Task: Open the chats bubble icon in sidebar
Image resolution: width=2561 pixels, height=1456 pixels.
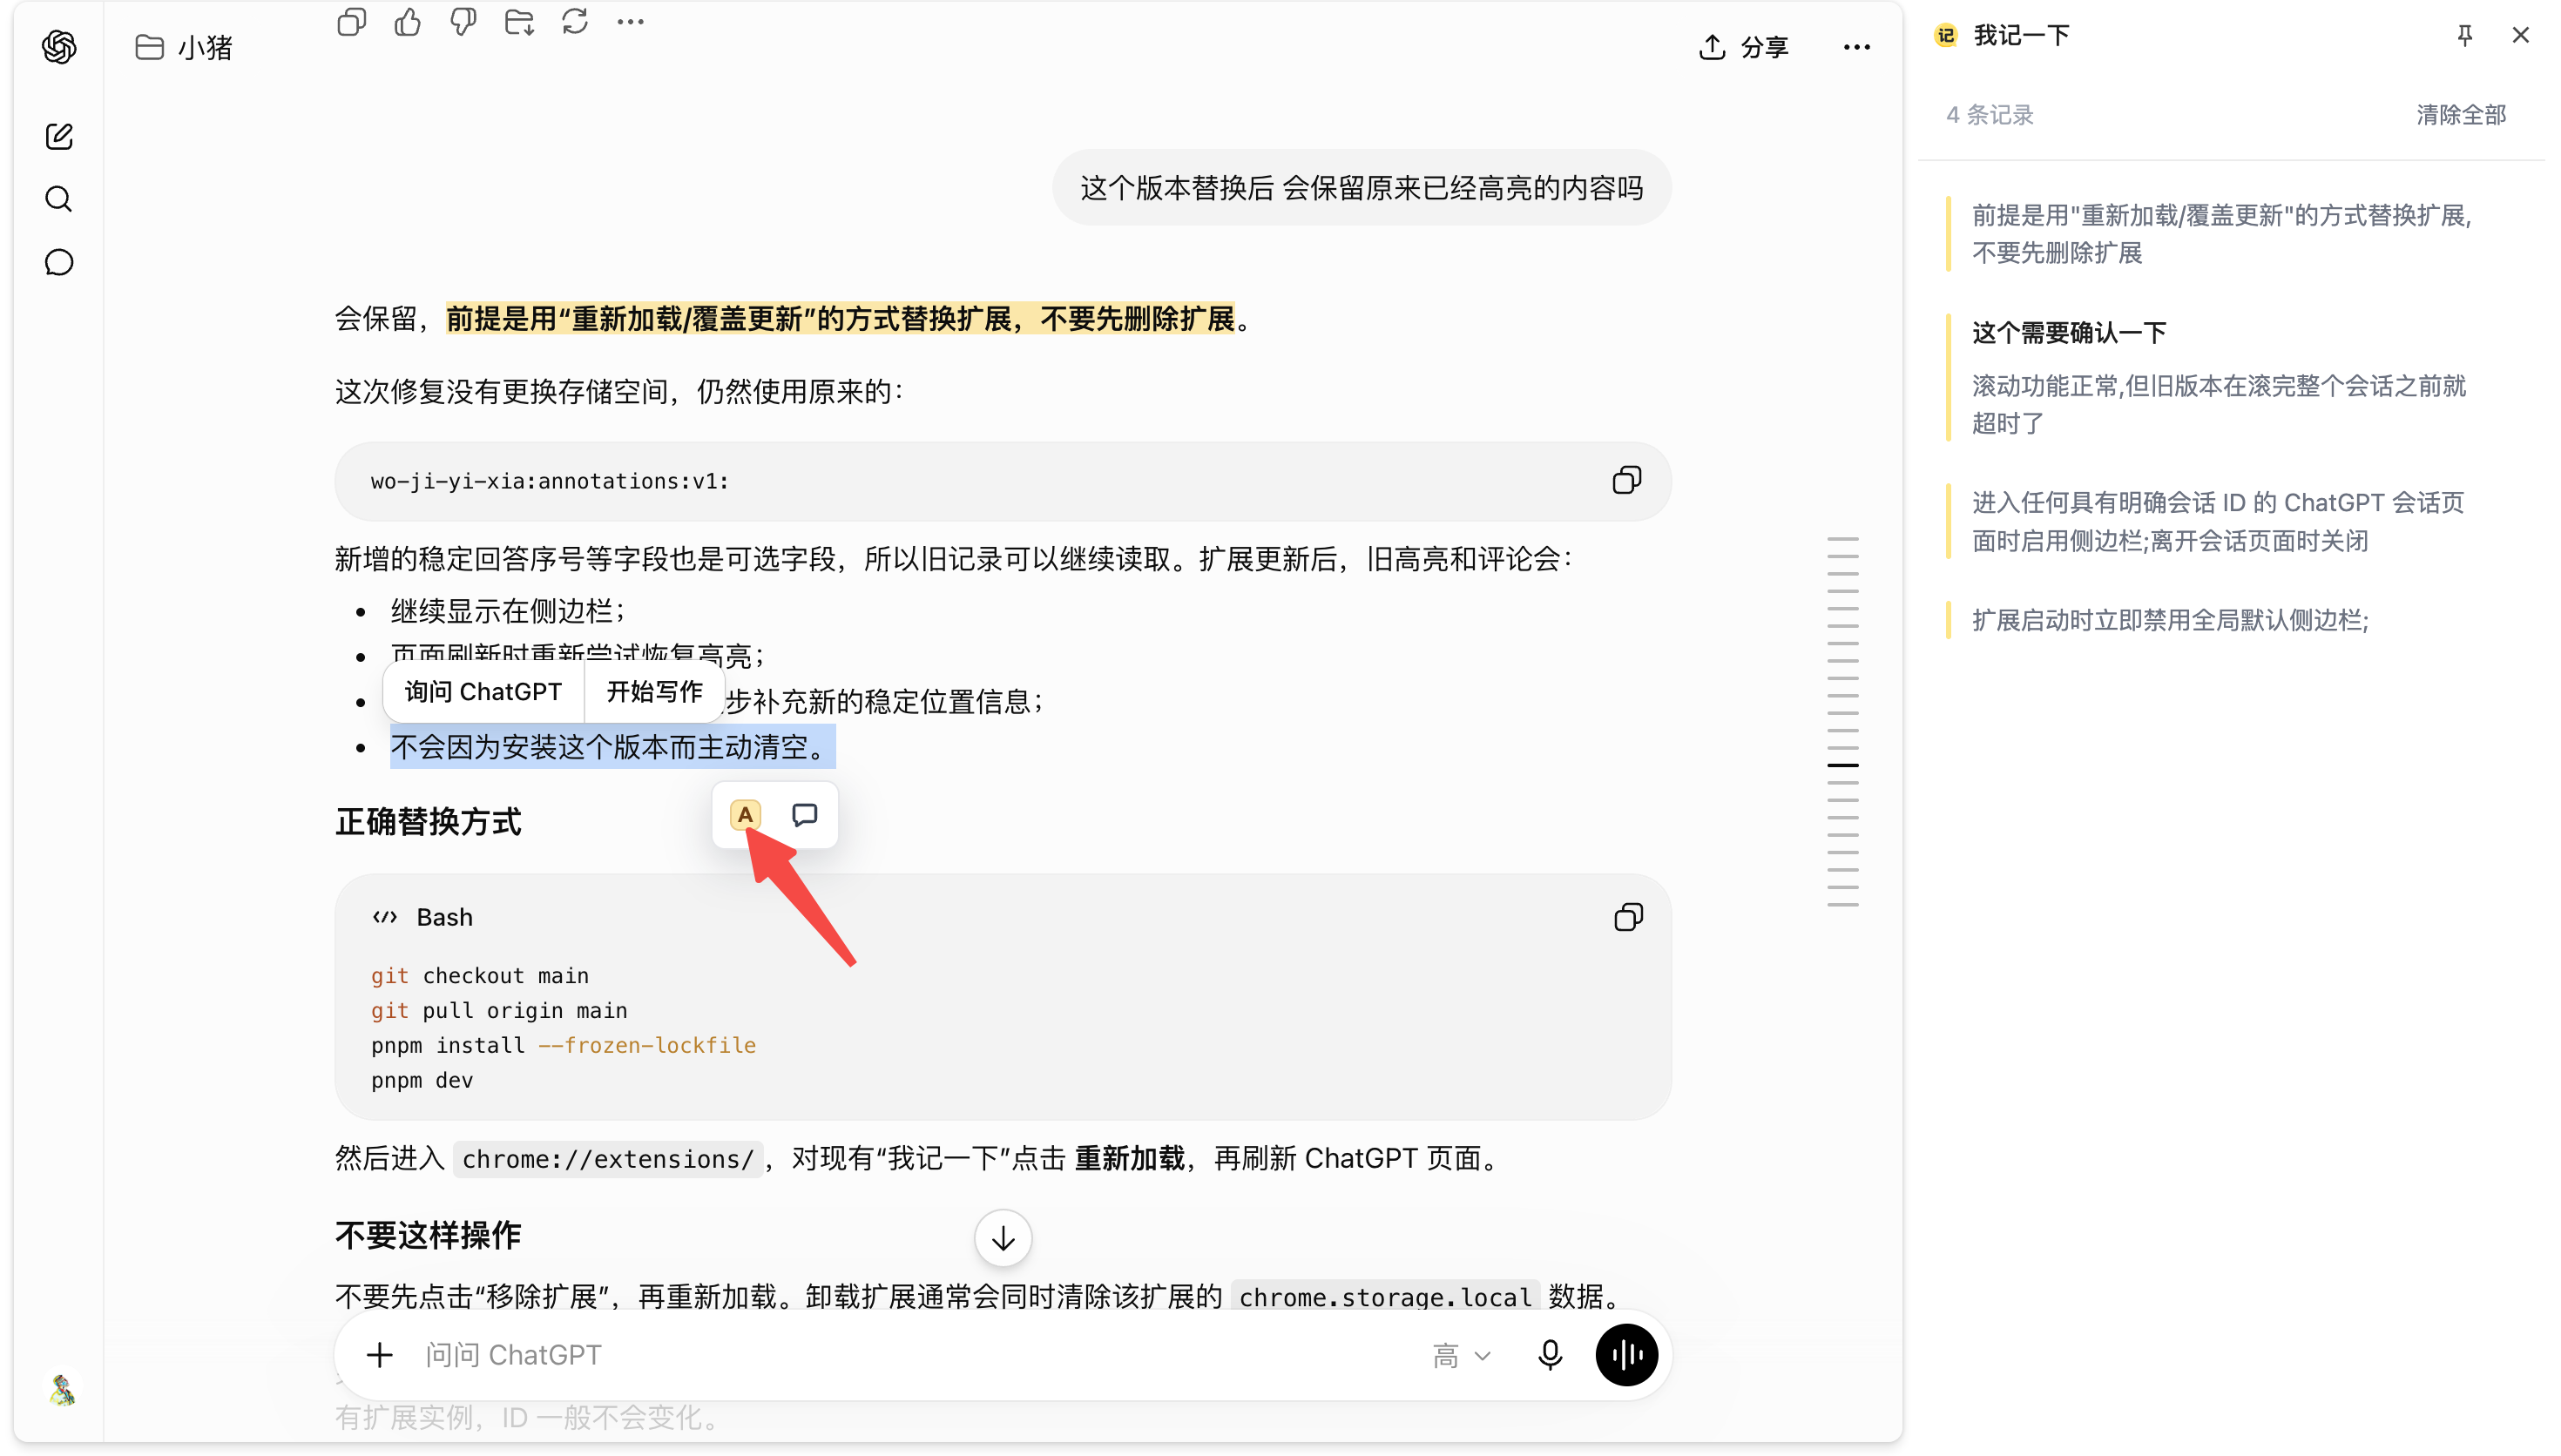Action: (59, 262)
